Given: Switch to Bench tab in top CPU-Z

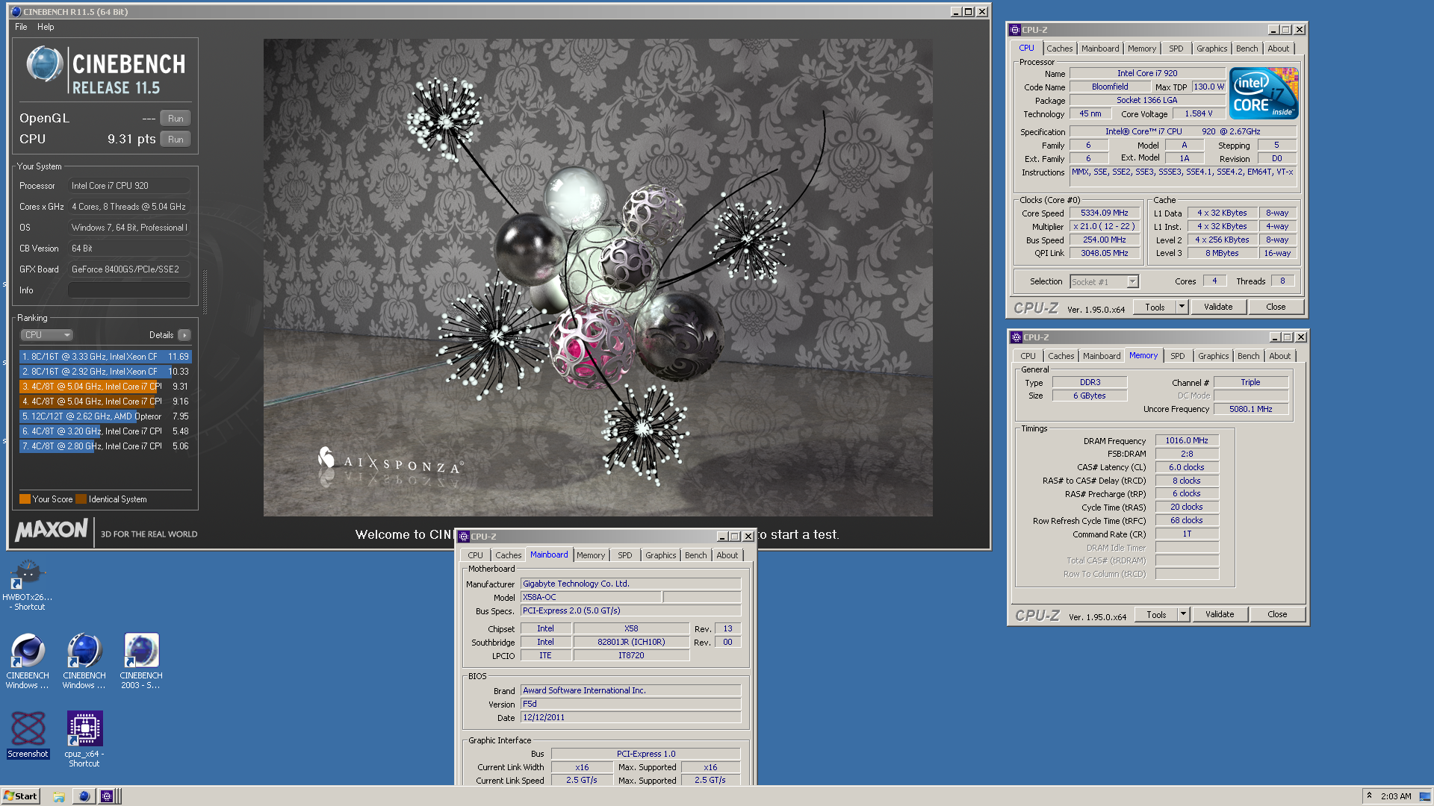Looking at the screenshot, I should click(x=1247, y=49).
